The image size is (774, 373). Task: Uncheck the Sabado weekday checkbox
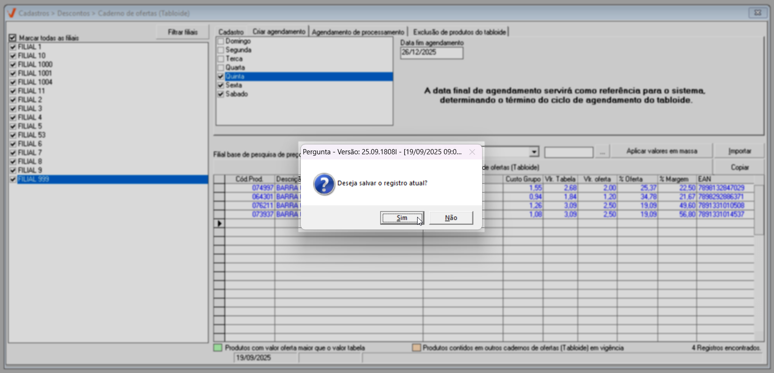pyautogui.click(x=220, y=94)
